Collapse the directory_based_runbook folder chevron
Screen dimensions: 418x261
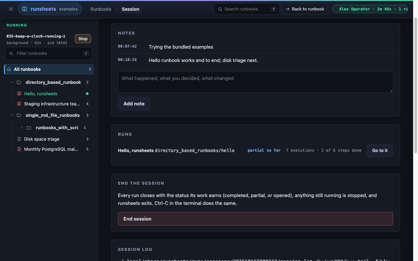12,82
